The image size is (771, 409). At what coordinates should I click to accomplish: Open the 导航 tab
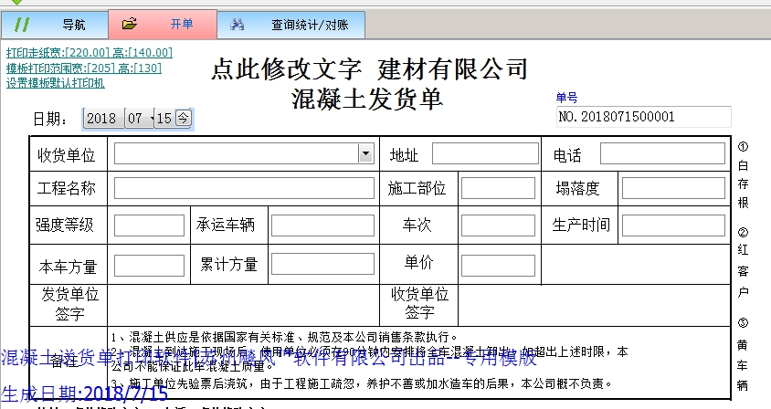(x=55, y=25)
